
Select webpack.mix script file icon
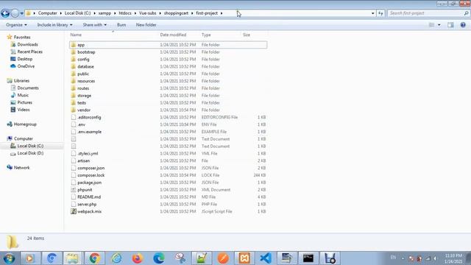(x=74, y=211)
